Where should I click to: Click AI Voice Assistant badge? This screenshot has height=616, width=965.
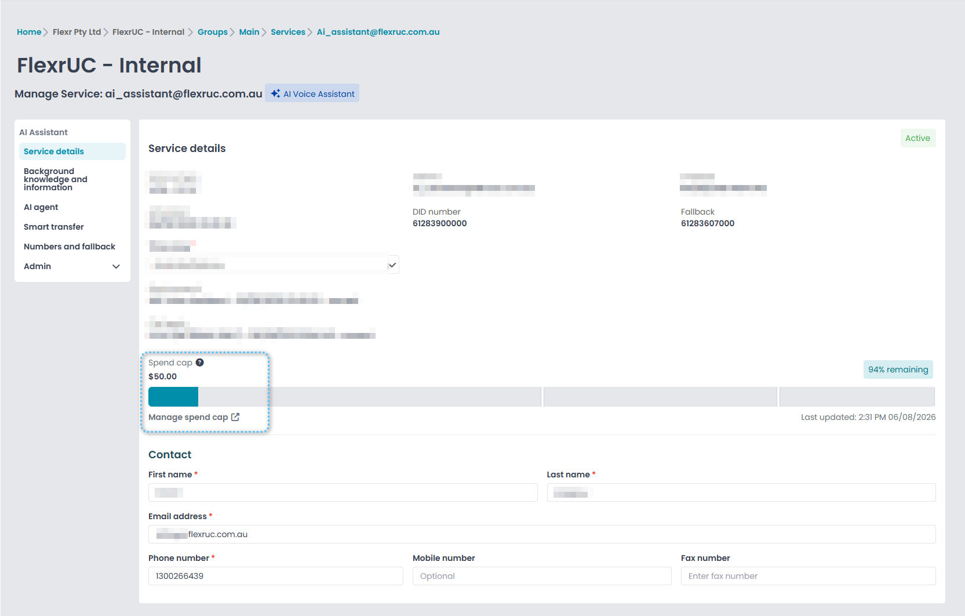click(x=312, y=93)
